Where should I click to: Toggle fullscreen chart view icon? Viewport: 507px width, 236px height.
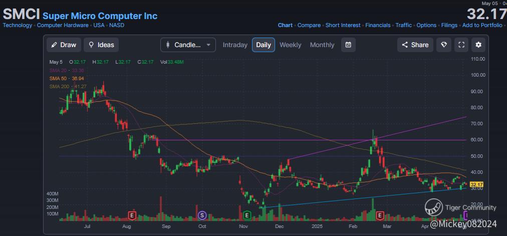click(461, 45)
